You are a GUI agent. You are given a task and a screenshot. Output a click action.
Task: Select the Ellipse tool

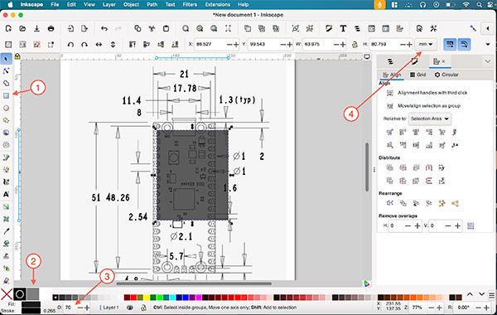[6, 108]
